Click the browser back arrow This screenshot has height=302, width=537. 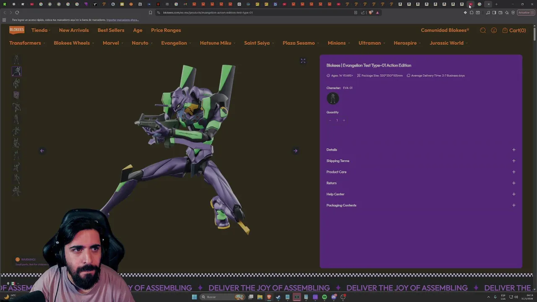click(5, 13)
